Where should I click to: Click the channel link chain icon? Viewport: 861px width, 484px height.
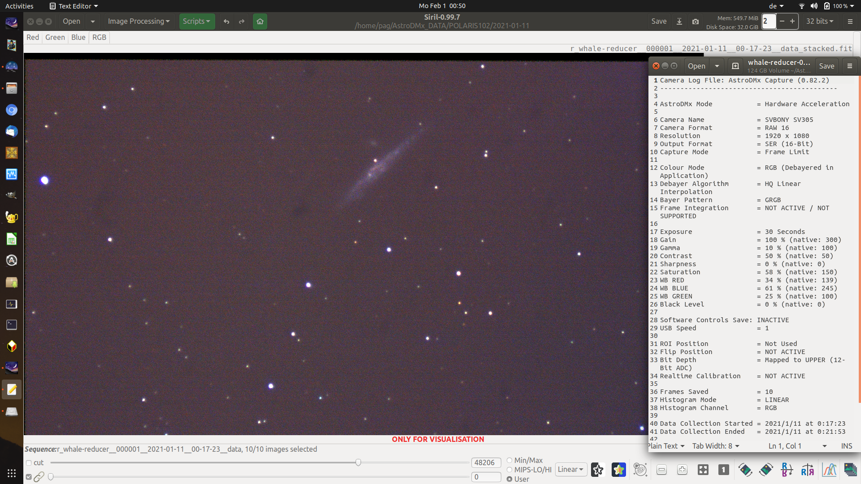[39, 477]
